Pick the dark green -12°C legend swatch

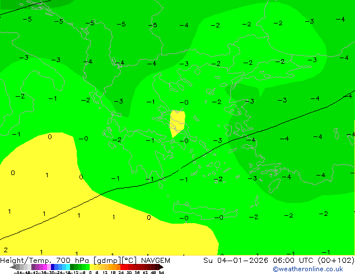(x=72, y=267)
